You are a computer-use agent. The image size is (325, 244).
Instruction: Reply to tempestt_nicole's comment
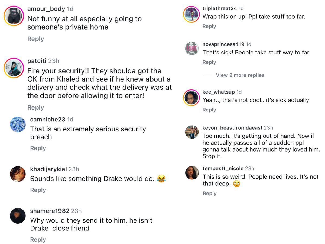point(209,193)
